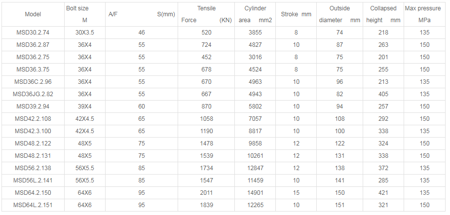
Task: Click the Model column header
Action: (33, 14)
